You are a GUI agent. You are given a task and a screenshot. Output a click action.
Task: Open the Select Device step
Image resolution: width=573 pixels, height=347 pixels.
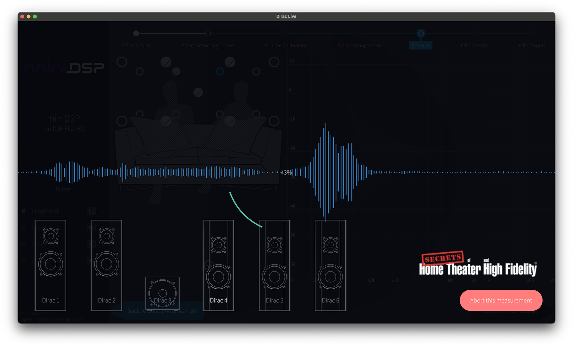pyautogui.click(x=136, y=46)
